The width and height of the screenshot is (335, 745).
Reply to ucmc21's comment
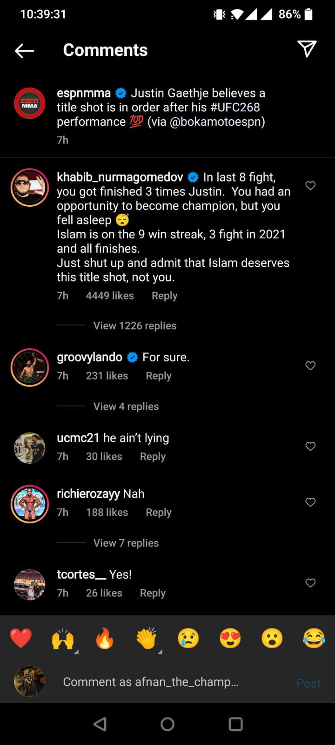(x=153, y=457)
